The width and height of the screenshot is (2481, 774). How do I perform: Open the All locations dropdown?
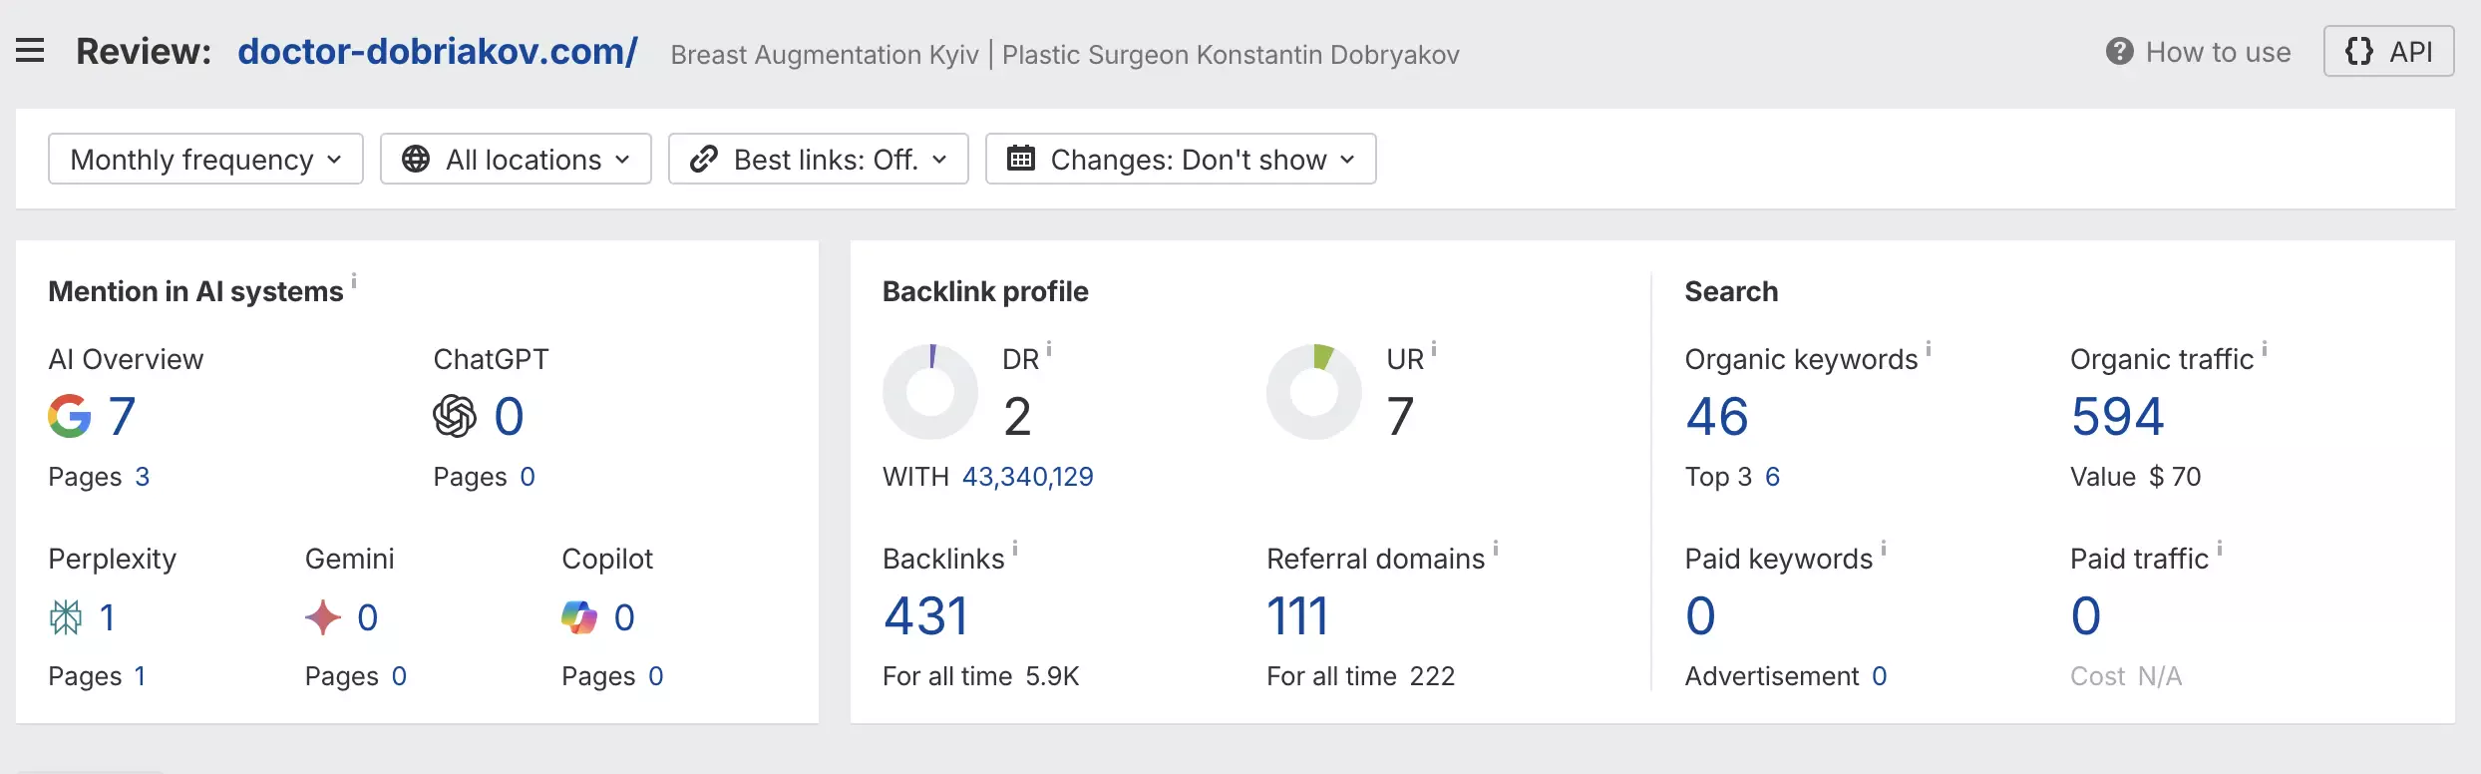tap(515, 159)
